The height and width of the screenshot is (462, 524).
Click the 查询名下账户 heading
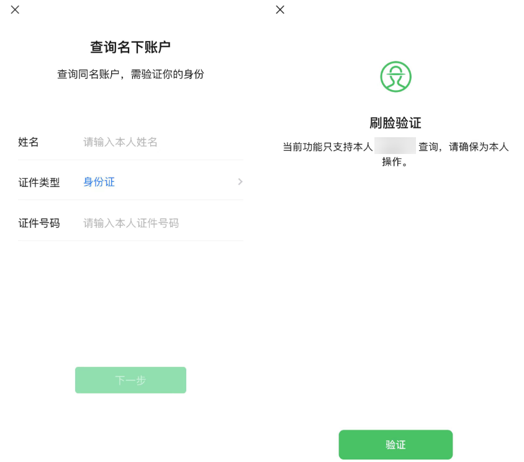130,47
